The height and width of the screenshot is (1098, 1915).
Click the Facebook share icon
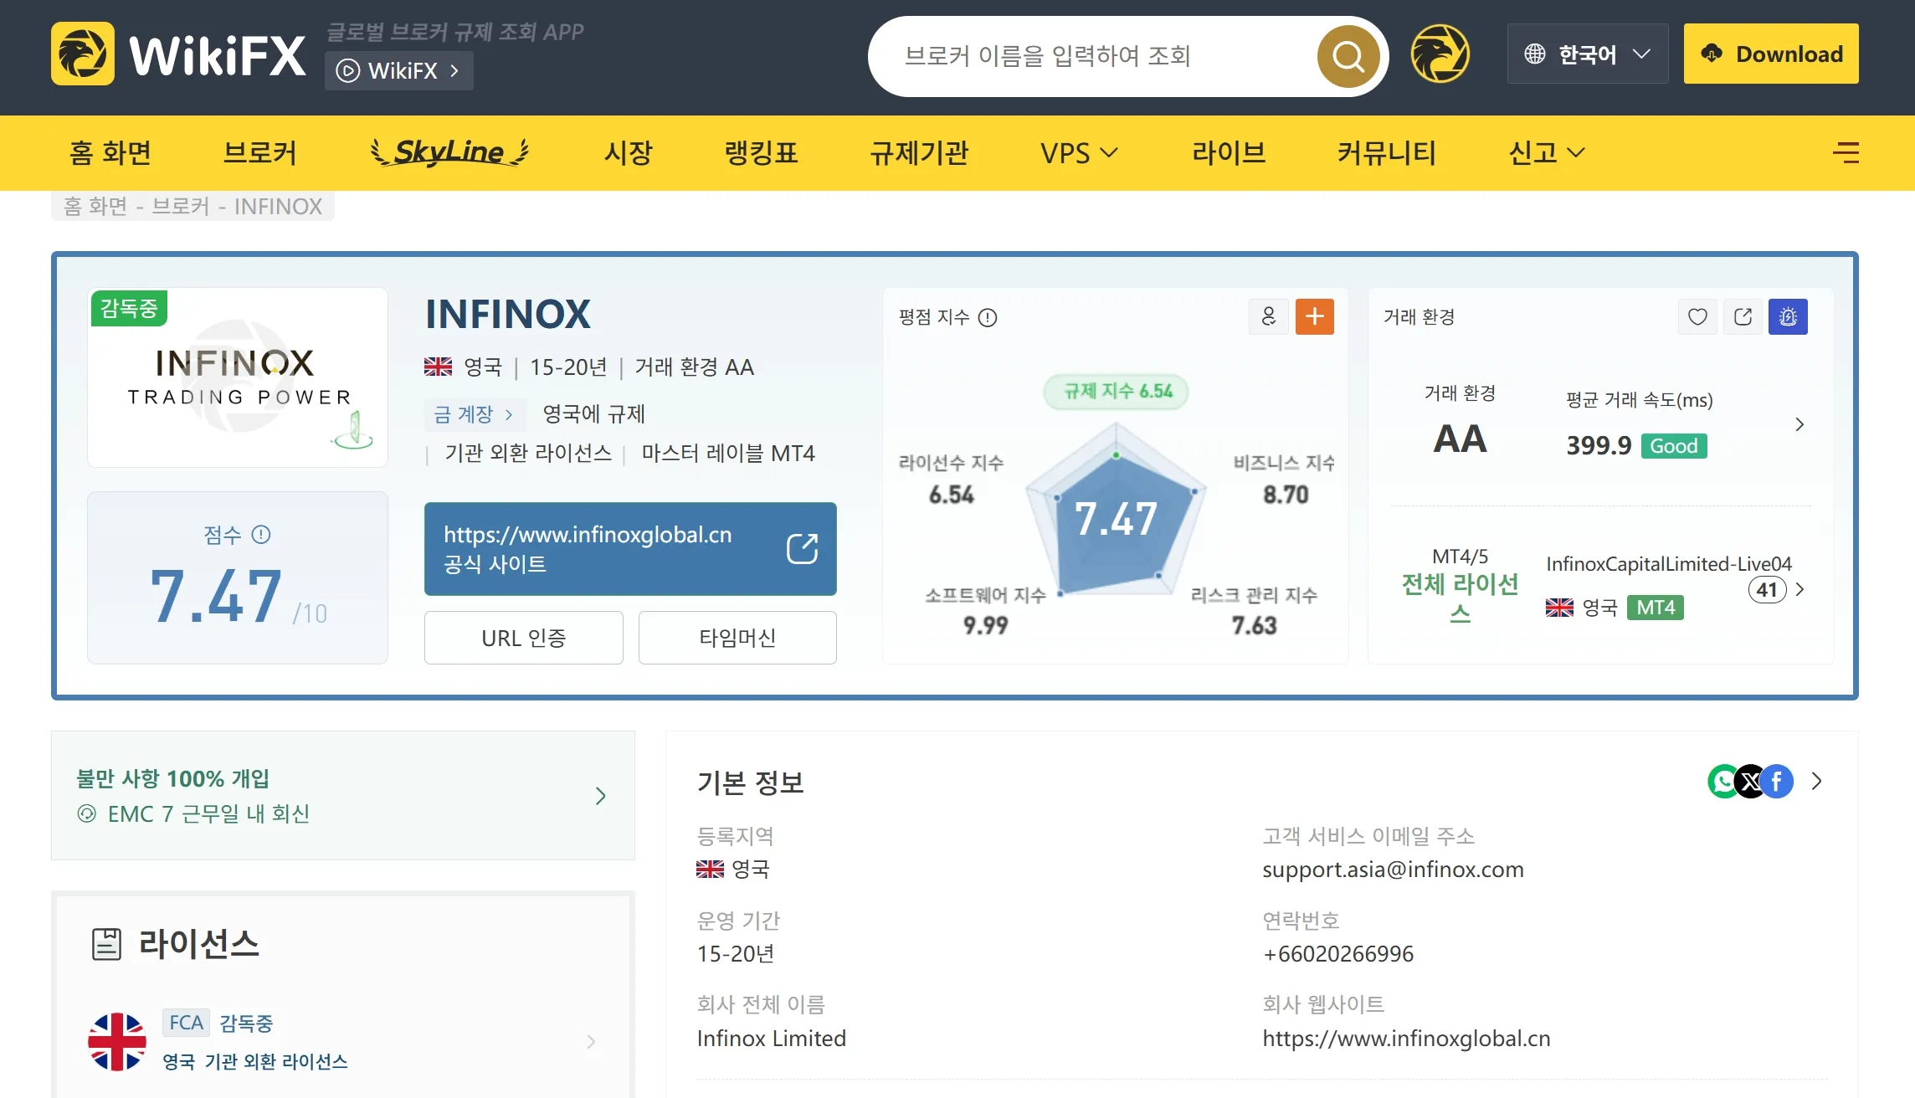pos(1777,782)
